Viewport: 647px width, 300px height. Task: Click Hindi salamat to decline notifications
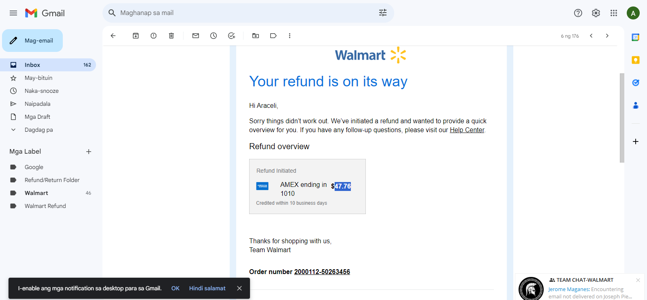tap(207, 288)
